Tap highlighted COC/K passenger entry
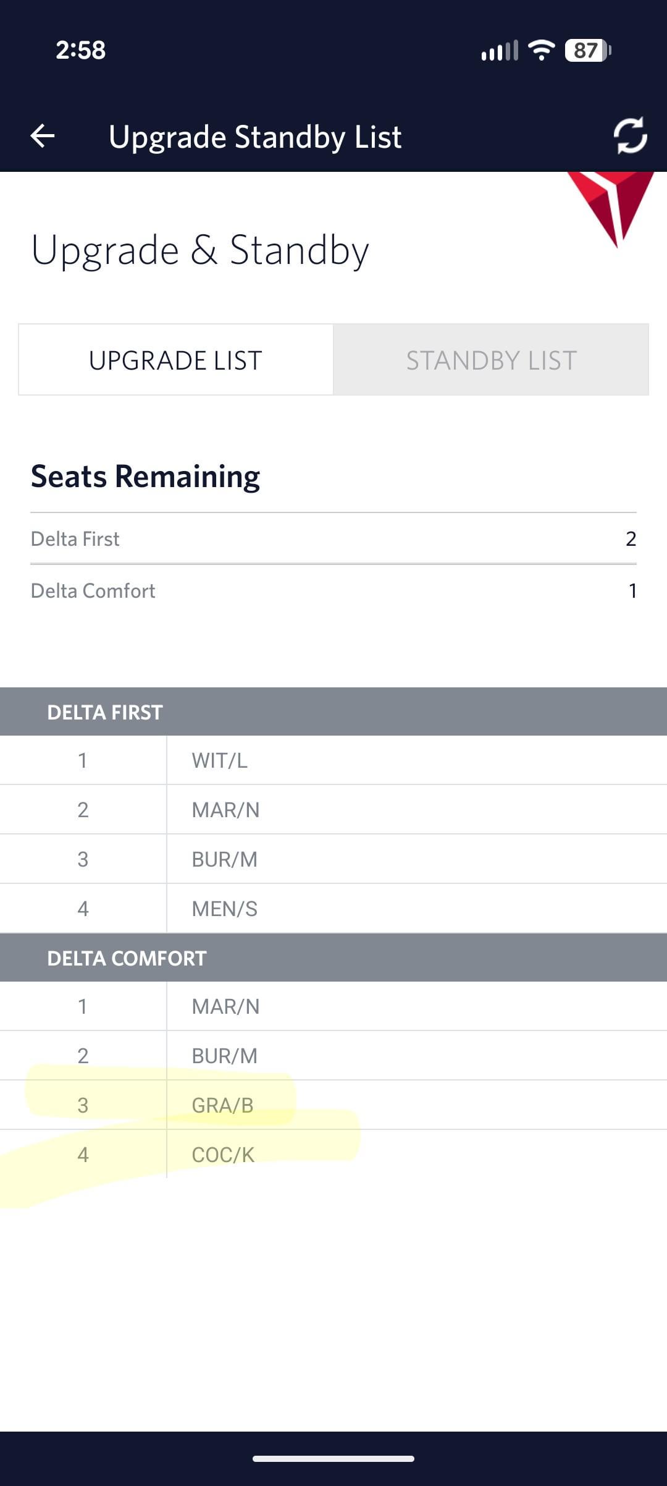The width and height of the screenshot is (667, 1486). click(223, 1155)
